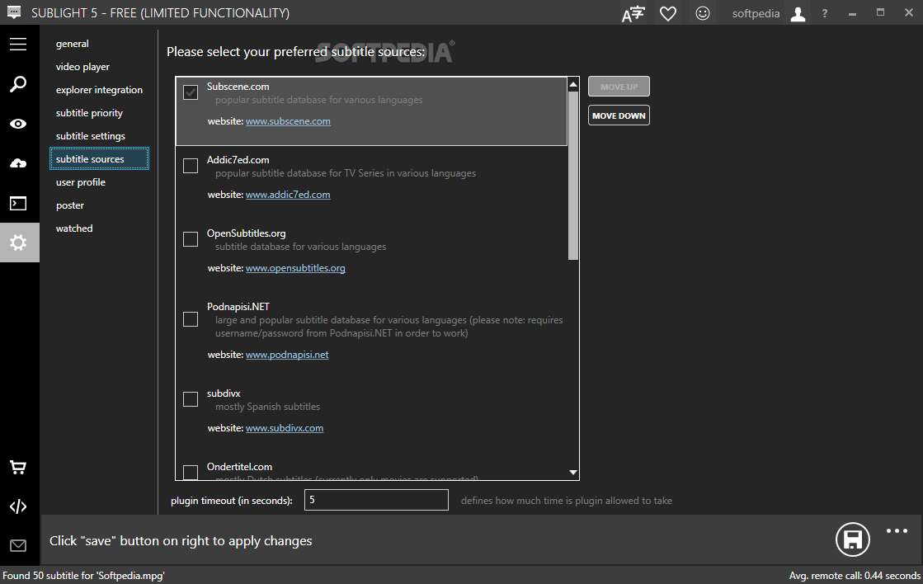The width and height of the screenshot is (923, 584).
Task: Click the user profile silhouette icon
Action: coord(798,13)
